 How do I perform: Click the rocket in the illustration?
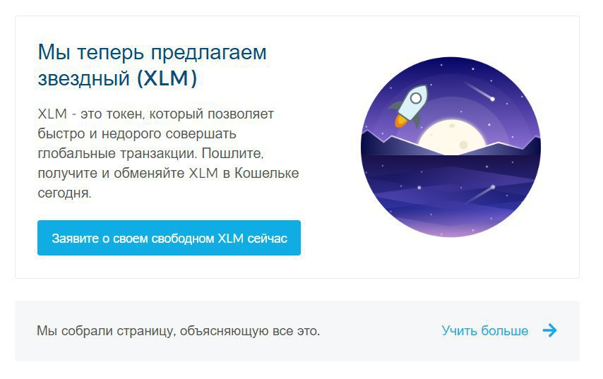(x=410, y=106)
